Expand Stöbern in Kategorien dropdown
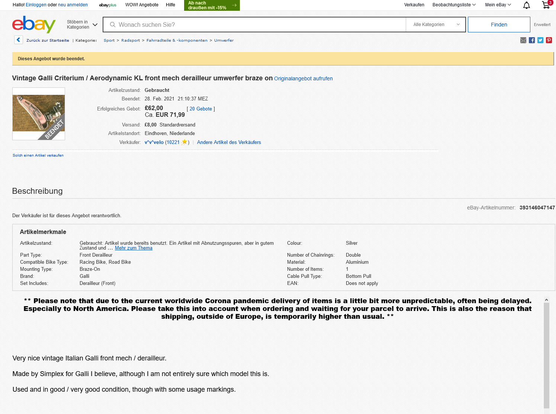Viewport: 556px width, 414px height. [82, 25]
